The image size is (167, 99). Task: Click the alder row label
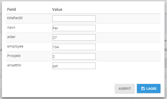pyautogui.click(x=11, y=37)
